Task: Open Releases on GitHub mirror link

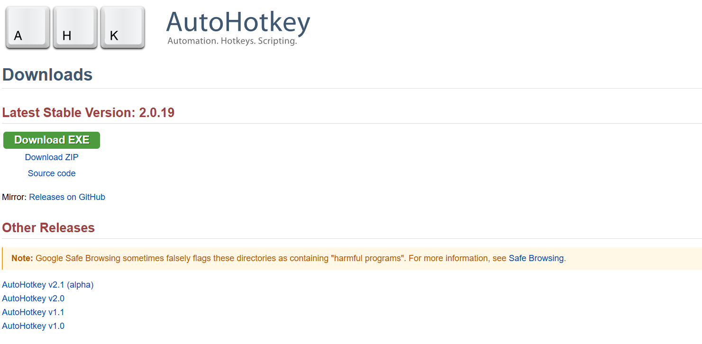Action: click(67, 197)
